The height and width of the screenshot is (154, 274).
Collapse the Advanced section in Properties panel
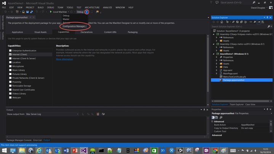pos(212,121)
